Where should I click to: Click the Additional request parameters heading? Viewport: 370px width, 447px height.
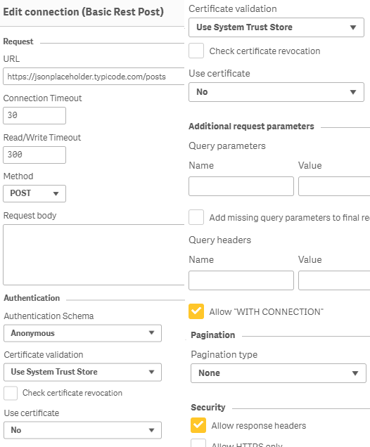(251, 127)
